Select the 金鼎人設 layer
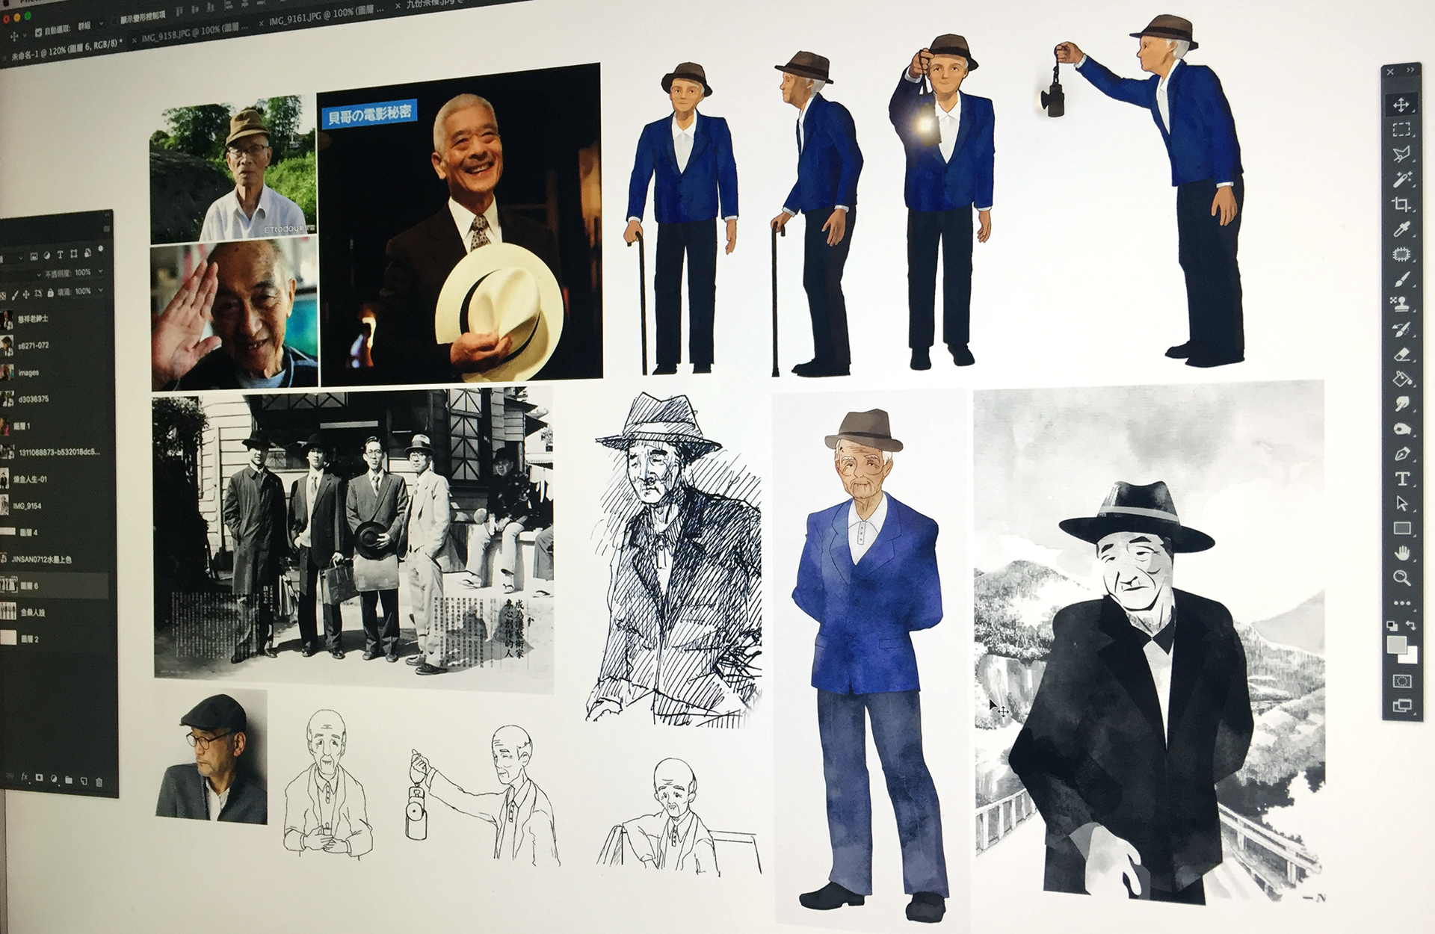 pos(54,613)
